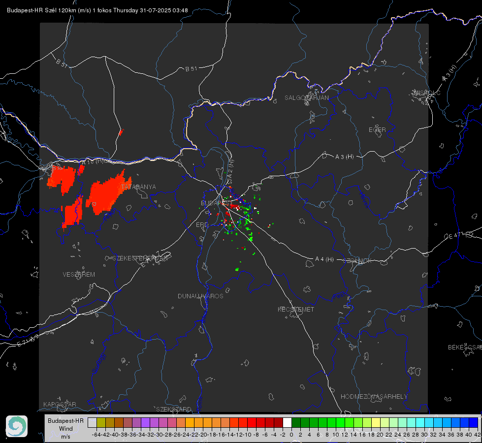Click the 'A 2 (H)' road label north of Budapest

[x=229, y=168]
